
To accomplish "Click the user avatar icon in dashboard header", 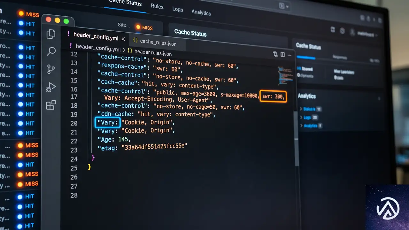I will click(x=352, y=32).
